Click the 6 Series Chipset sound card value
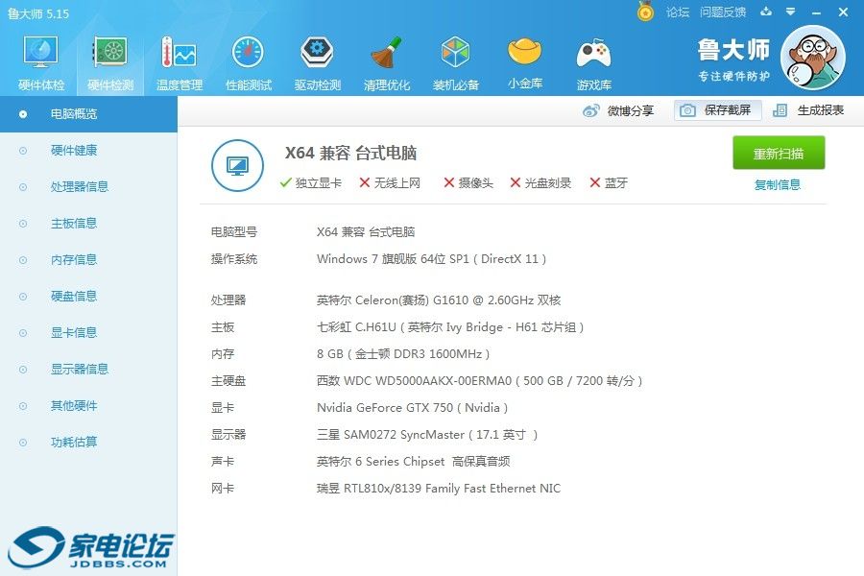Screen dimensions: 864x576 [413, 462]
